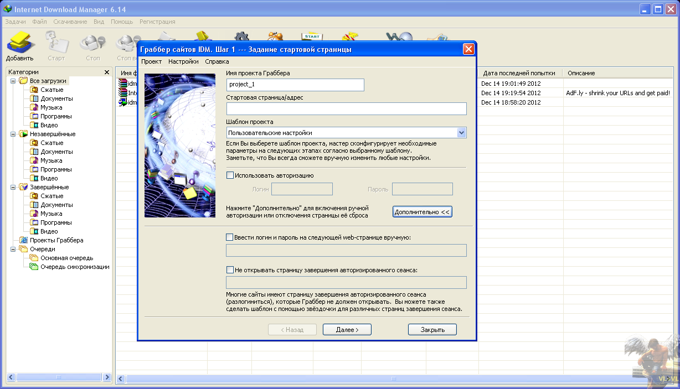Close the Категории side panel

point(107,72)
